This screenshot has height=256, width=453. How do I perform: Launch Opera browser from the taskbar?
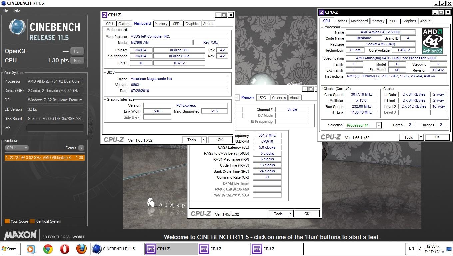(x=65, y=249)
